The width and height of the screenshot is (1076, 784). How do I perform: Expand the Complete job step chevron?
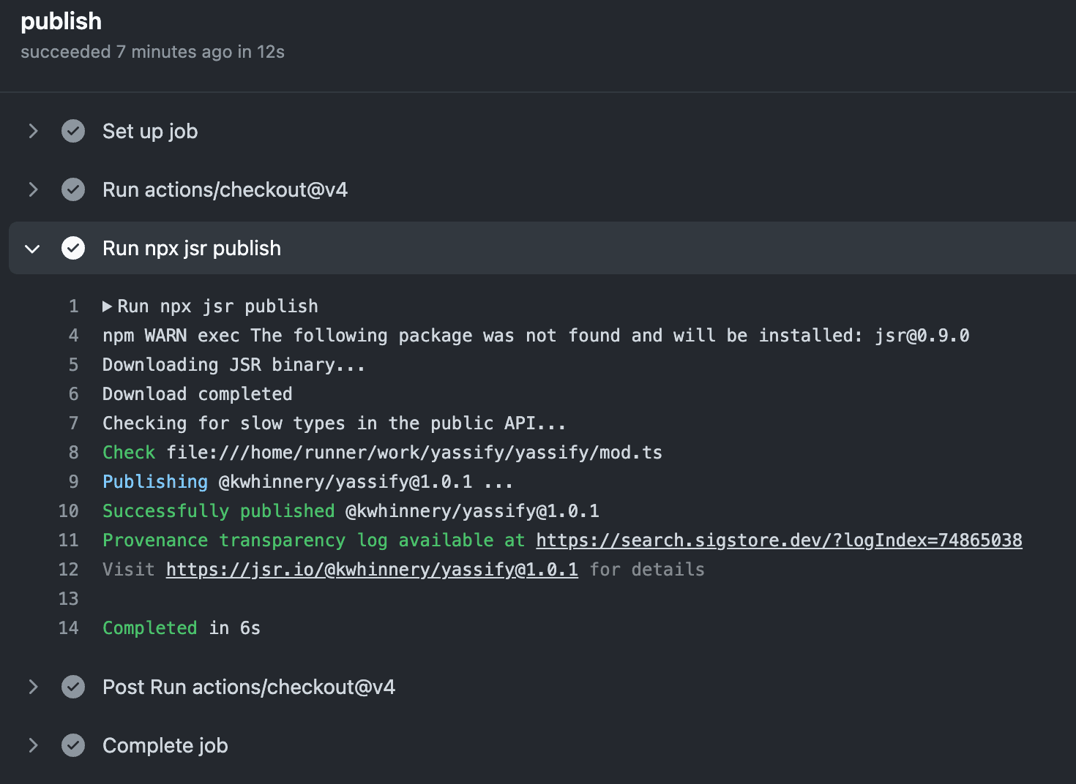pos(33,745)
